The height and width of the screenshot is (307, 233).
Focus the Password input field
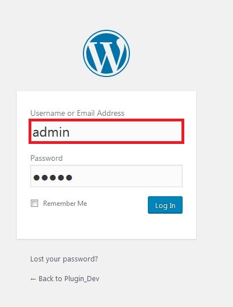pos(106,176)
